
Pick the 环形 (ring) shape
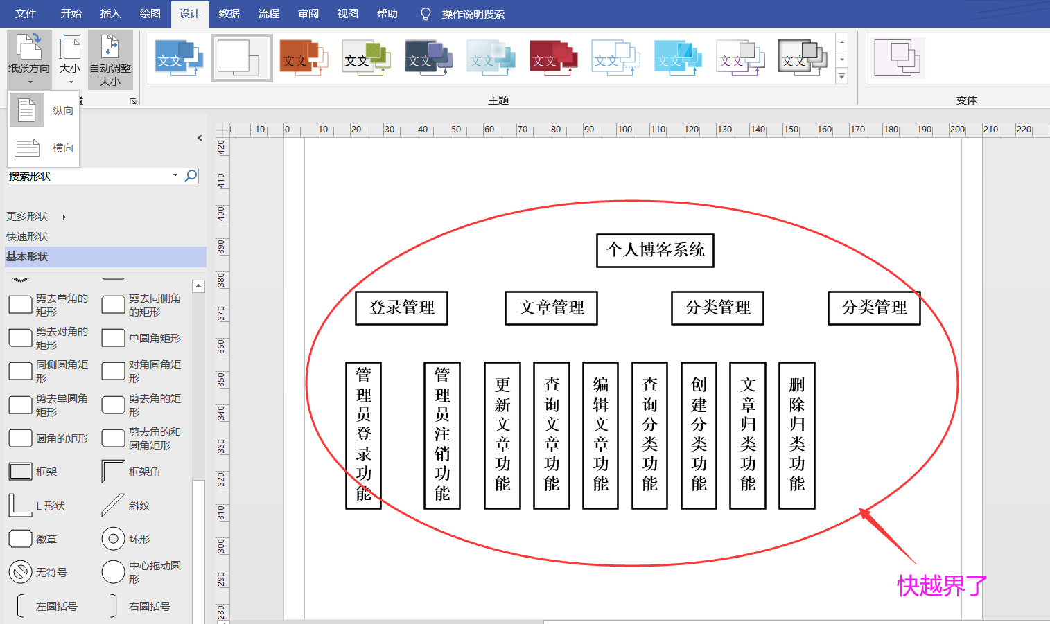point(113,538)
